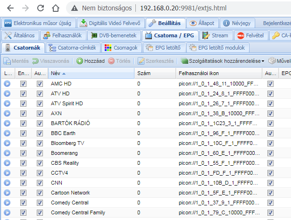Play the CCTV4 channel
The width and height of the screenshot is (291, 220).
click(7, 173)
